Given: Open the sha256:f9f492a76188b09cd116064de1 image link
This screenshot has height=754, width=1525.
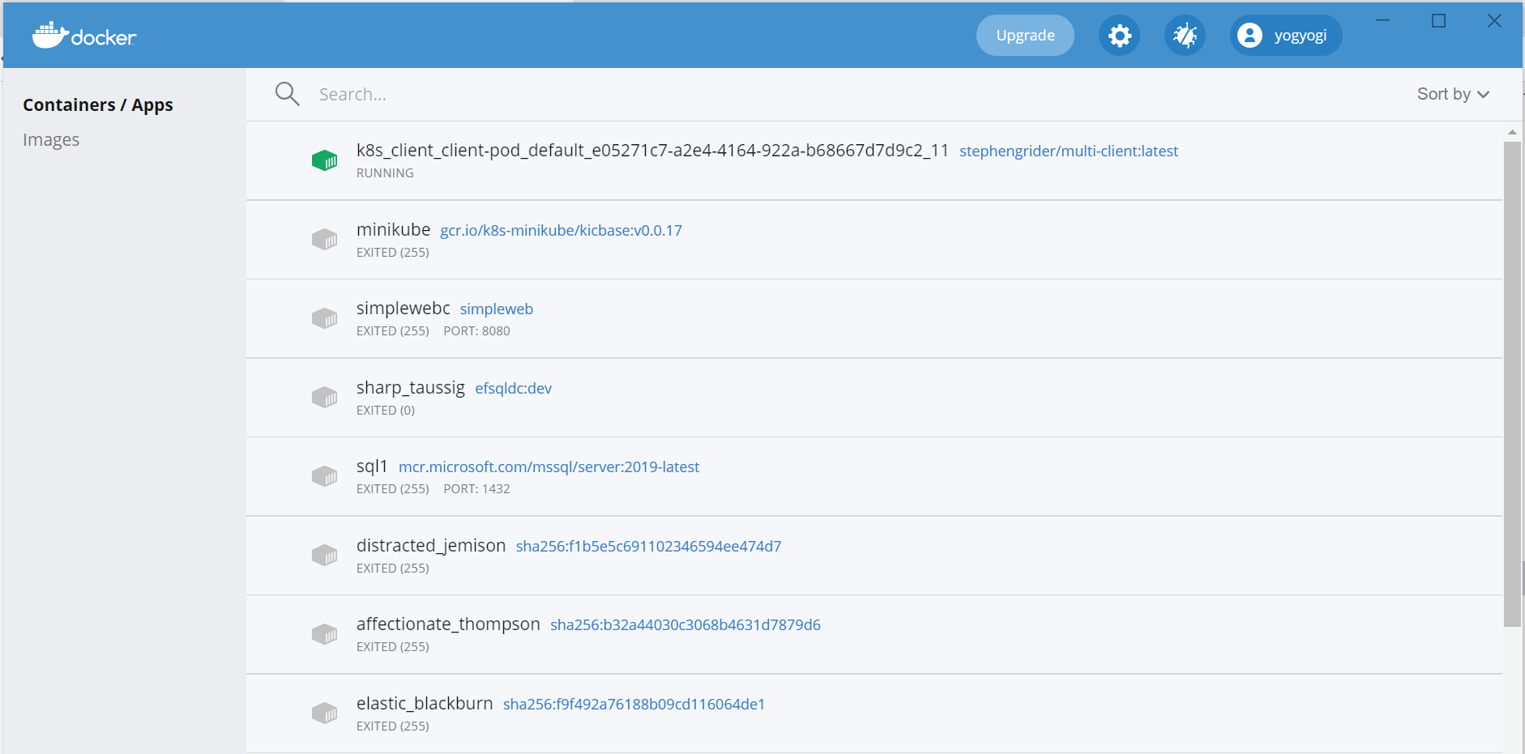Looking at the screenshot, I should coord(634,705).
